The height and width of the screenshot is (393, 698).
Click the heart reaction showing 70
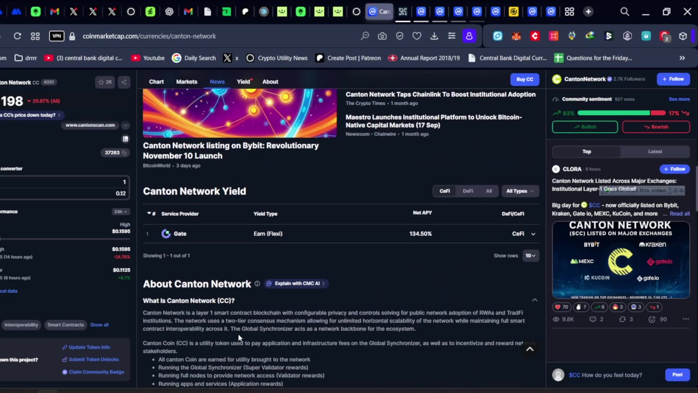[x=561, y=307]
